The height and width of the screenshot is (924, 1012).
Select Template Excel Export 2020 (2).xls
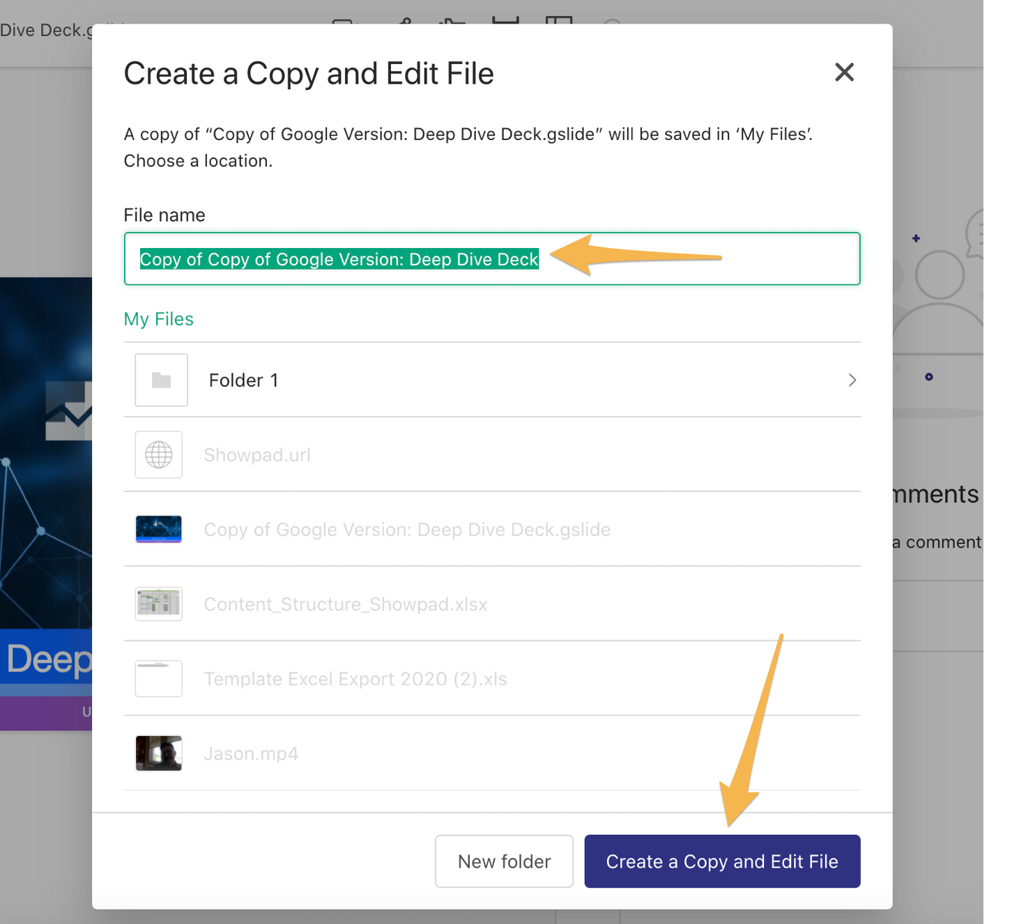355,679
